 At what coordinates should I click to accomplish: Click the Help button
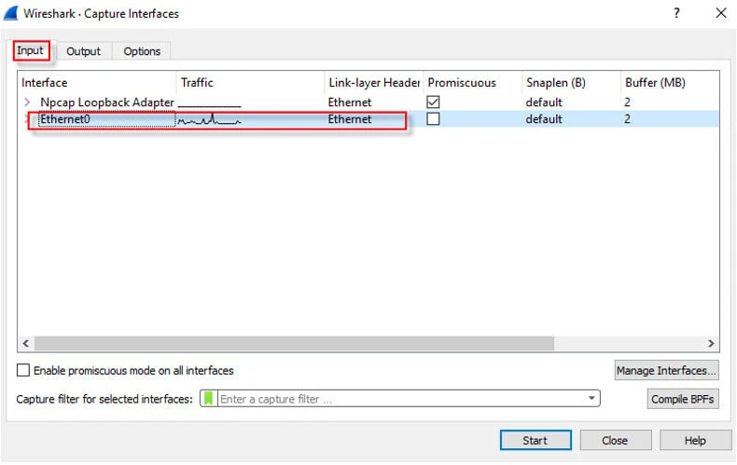[695, 441]
